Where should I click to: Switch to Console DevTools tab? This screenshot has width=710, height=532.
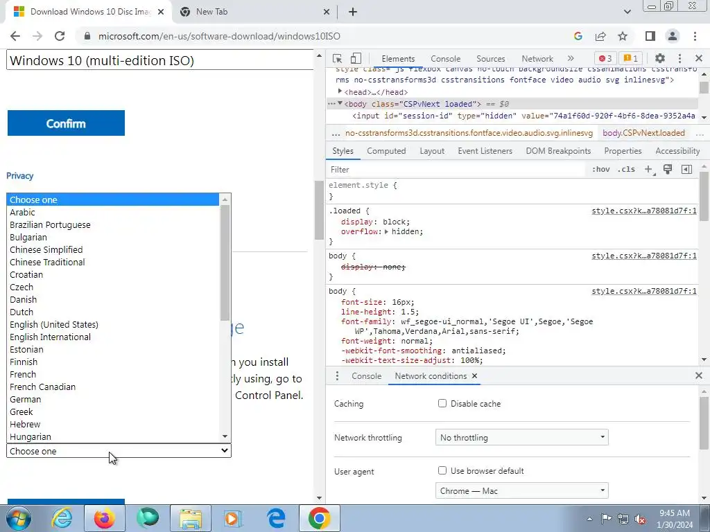click(445, 59)
